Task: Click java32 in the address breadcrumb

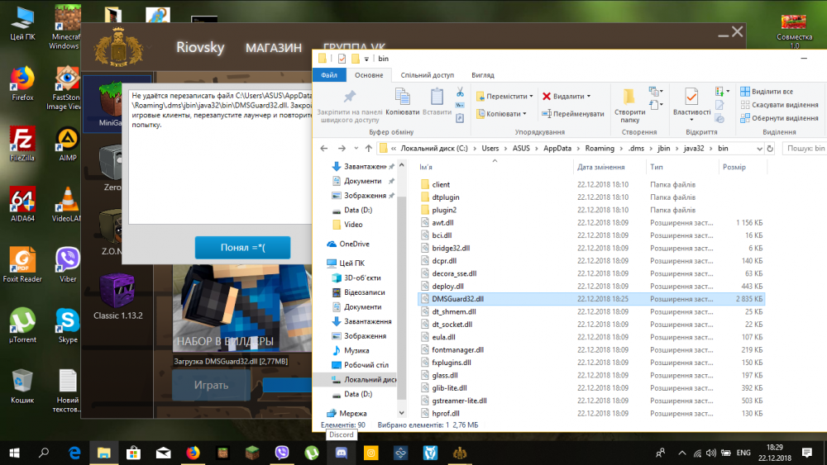Action: (x=694, y=149)
